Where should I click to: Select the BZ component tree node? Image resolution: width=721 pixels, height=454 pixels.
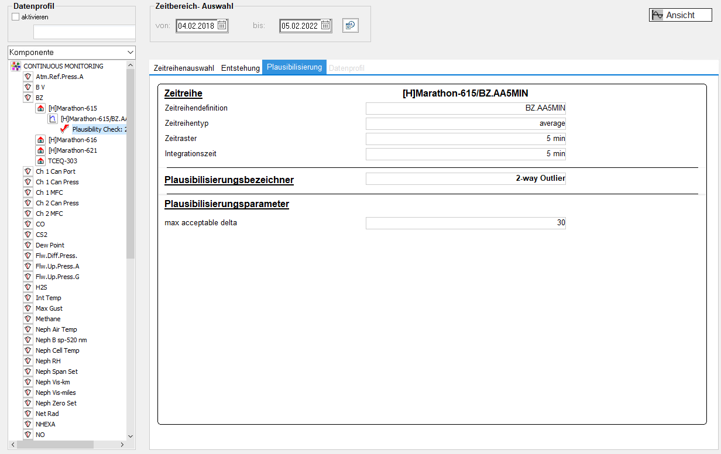[39, 98]
